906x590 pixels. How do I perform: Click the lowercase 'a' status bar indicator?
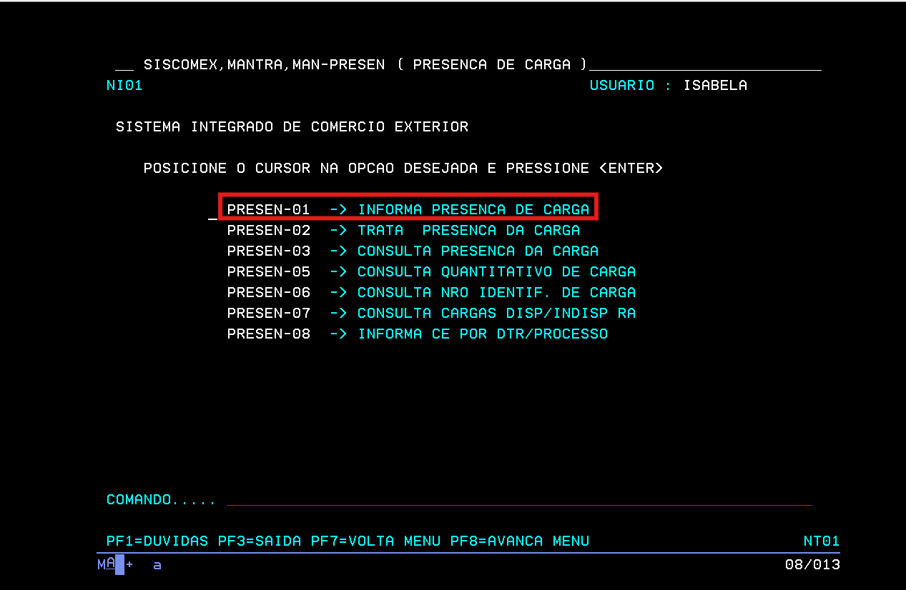[x=157, y=565]
